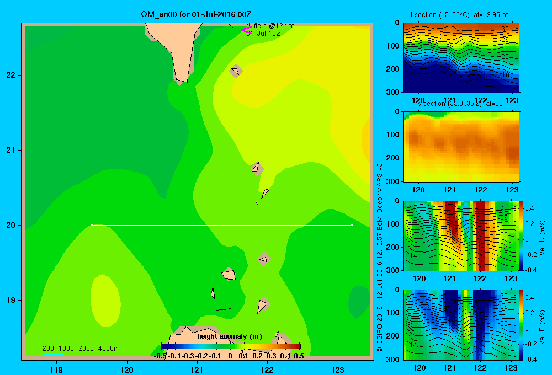The width and height of the screenshot is (552, 375).
Task: Click the main map longitude label 123
Action: click(x=338, y=369)
